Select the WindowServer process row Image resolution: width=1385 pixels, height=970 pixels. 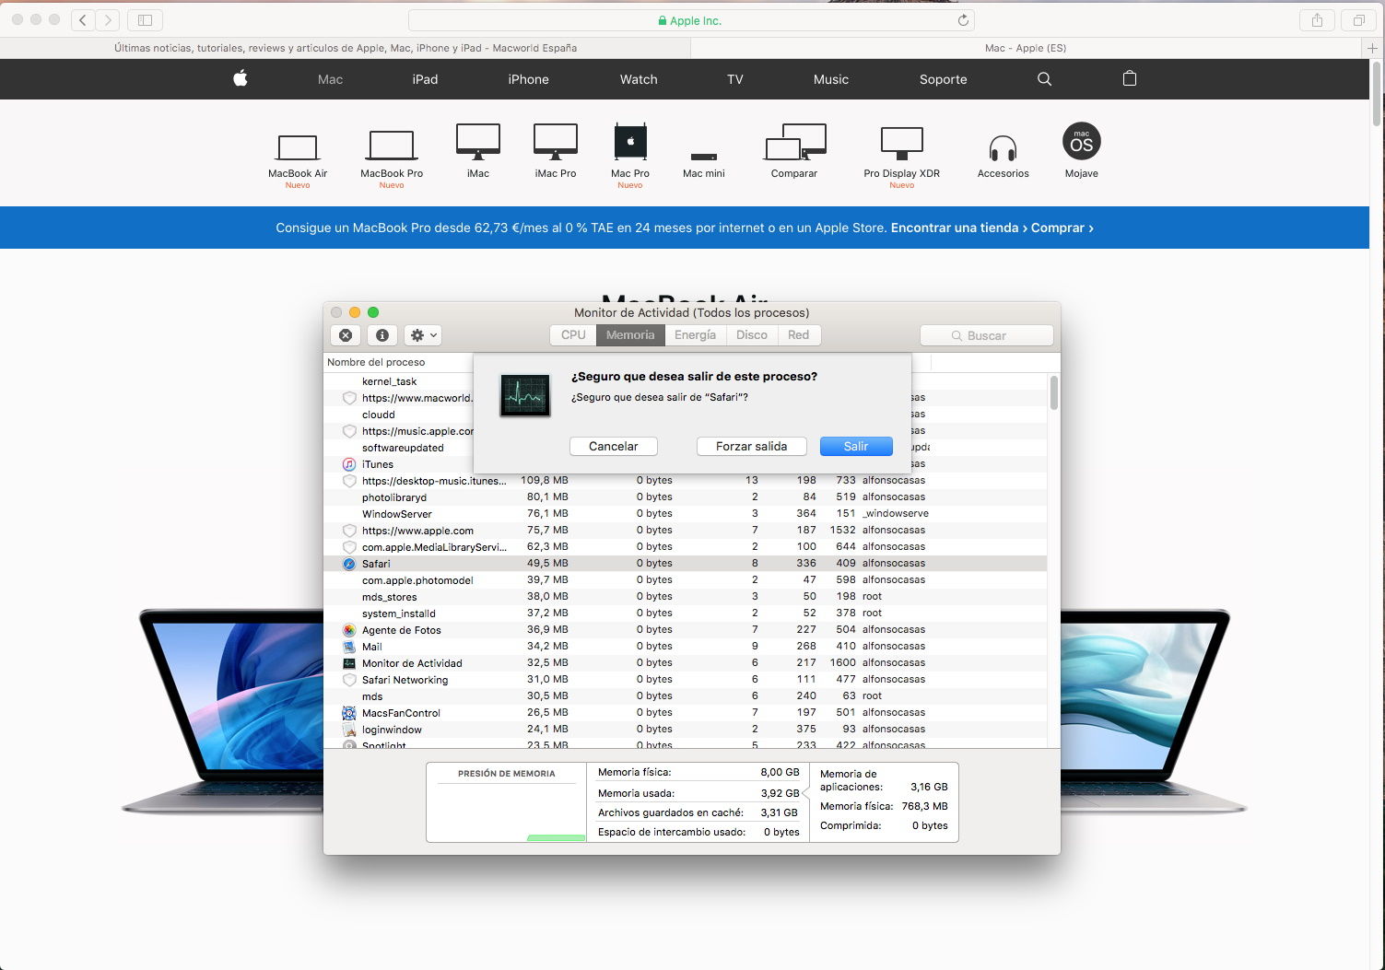click(685, 514)
